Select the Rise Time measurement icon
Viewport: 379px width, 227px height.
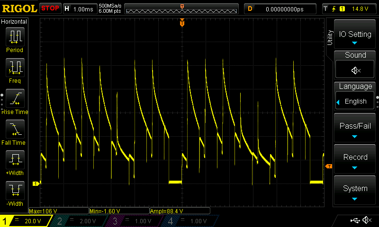coord(15,98)
